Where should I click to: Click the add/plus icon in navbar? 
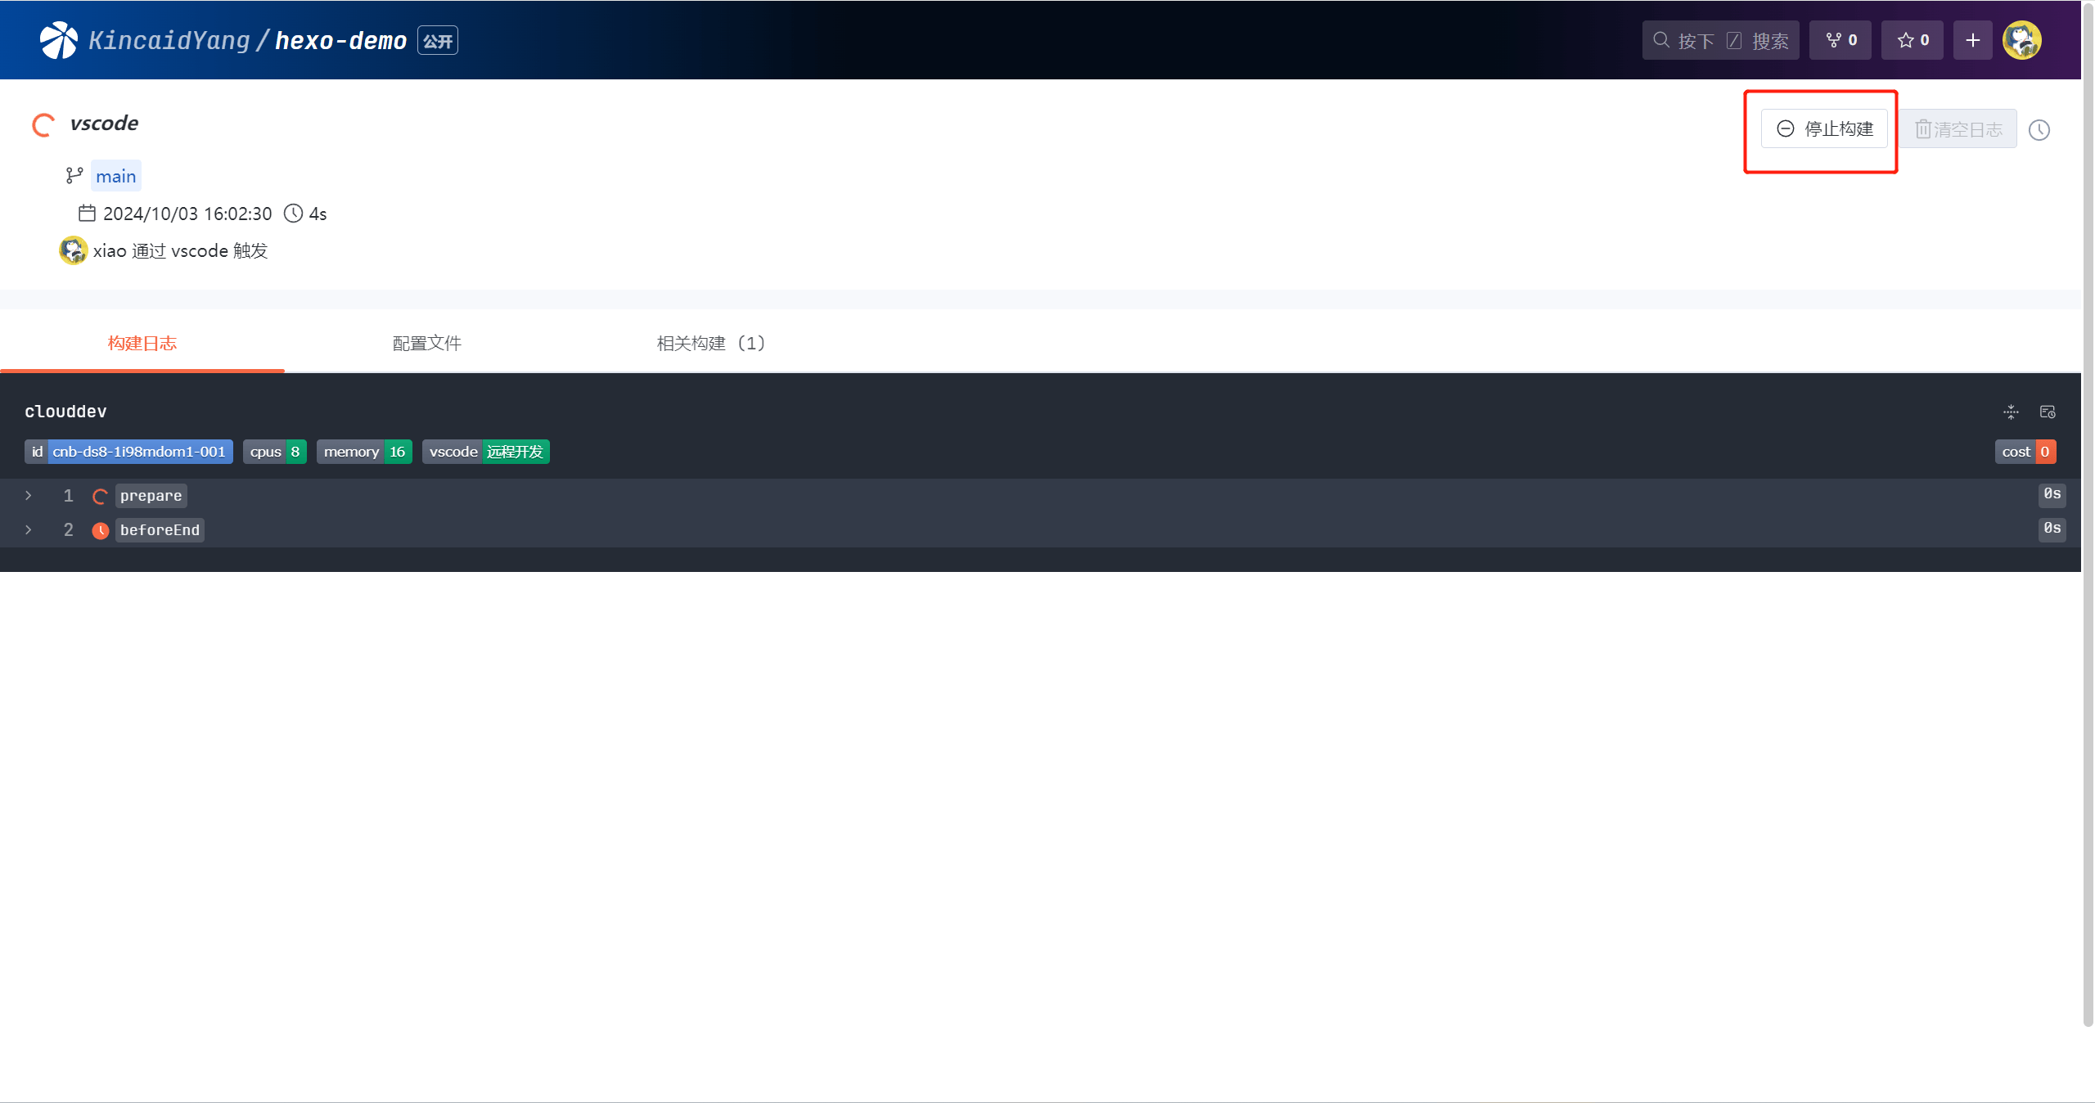click(x=1973, y=38)
